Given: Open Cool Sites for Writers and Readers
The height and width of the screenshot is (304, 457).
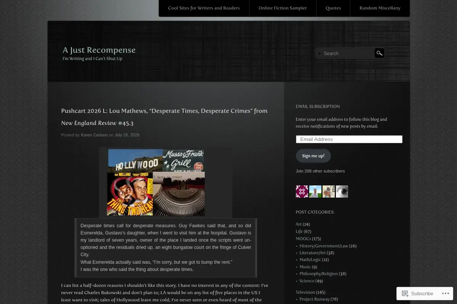Looking at the screenshot, I should [204, 8].
